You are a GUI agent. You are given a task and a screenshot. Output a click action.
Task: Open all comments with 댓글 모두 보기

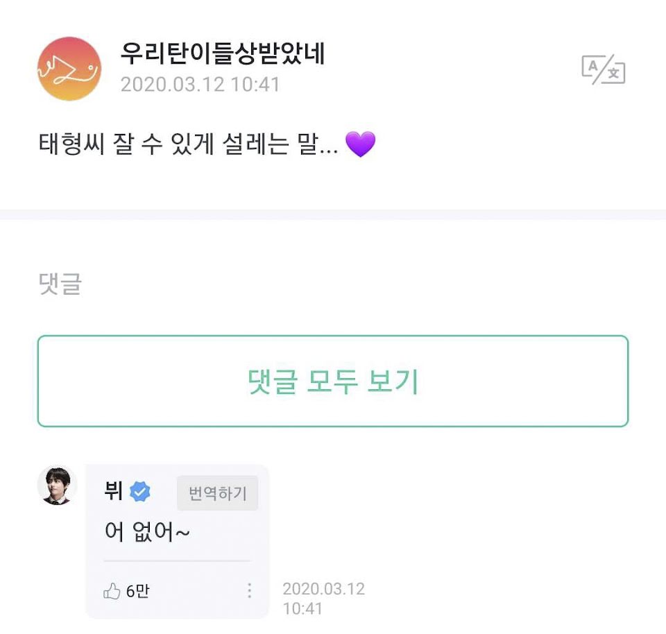click(333, 382)
